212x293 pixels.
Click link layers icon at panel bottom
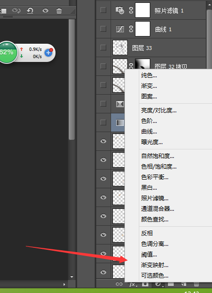click(x=119, y=284)
